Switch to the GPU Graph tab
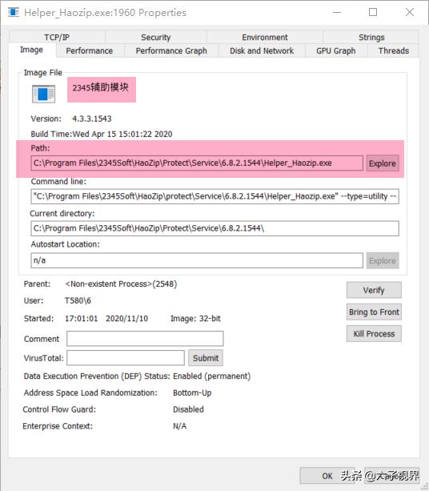 335,50
